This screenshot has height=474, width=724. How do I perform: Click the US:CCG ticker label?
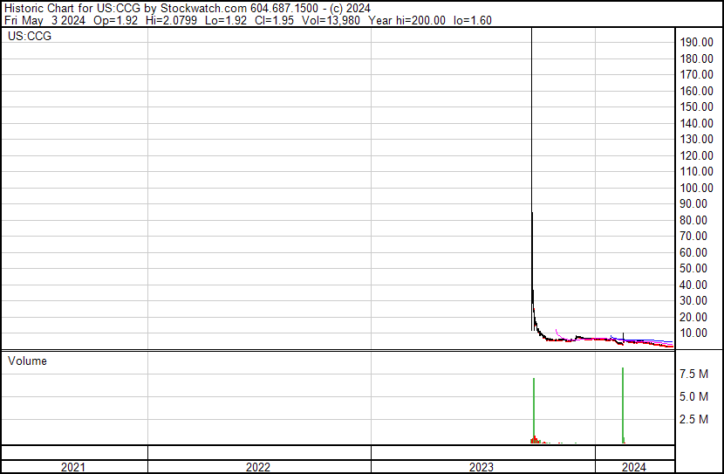click(x=30, y=37)
